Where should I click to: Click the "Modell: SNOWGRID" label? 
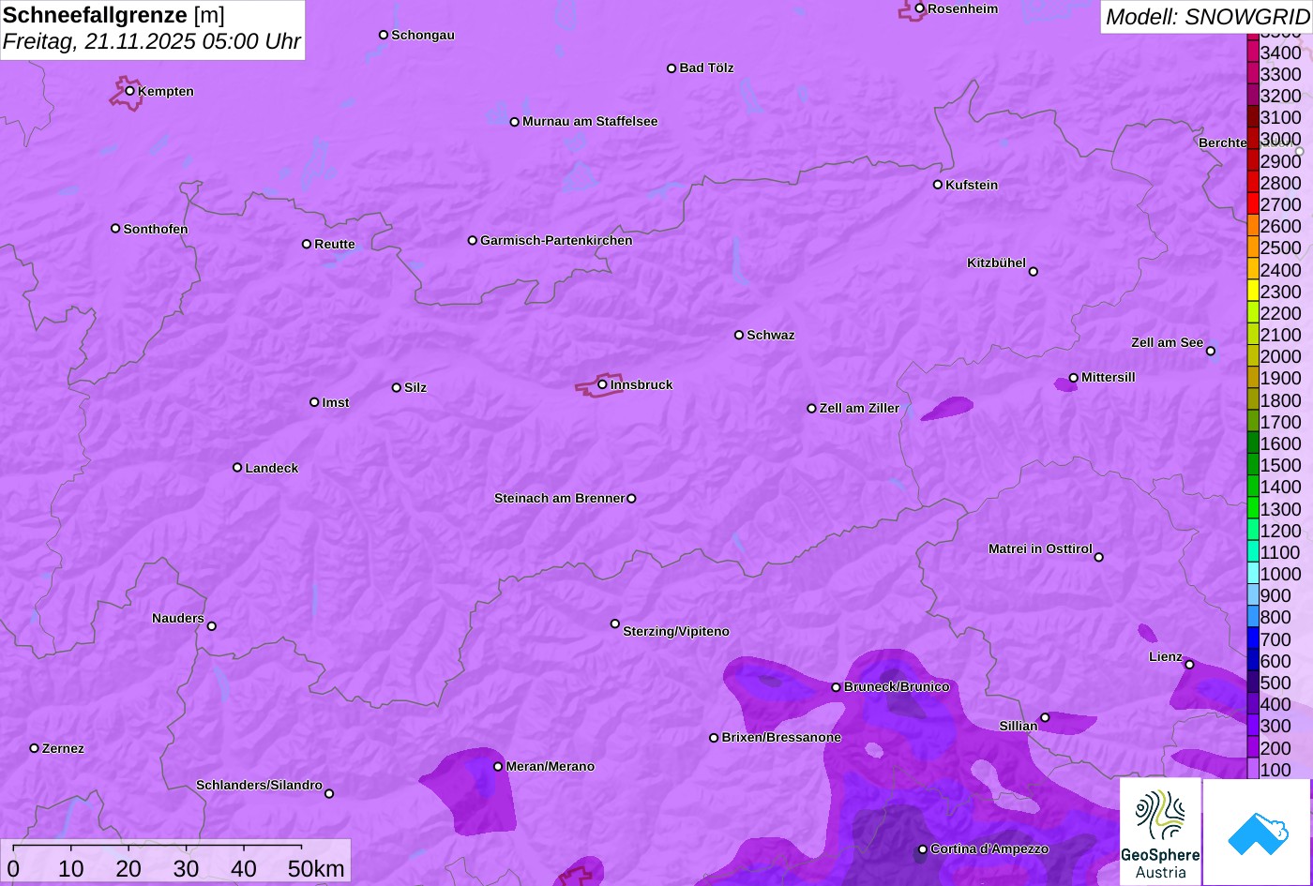(1207, 16)
